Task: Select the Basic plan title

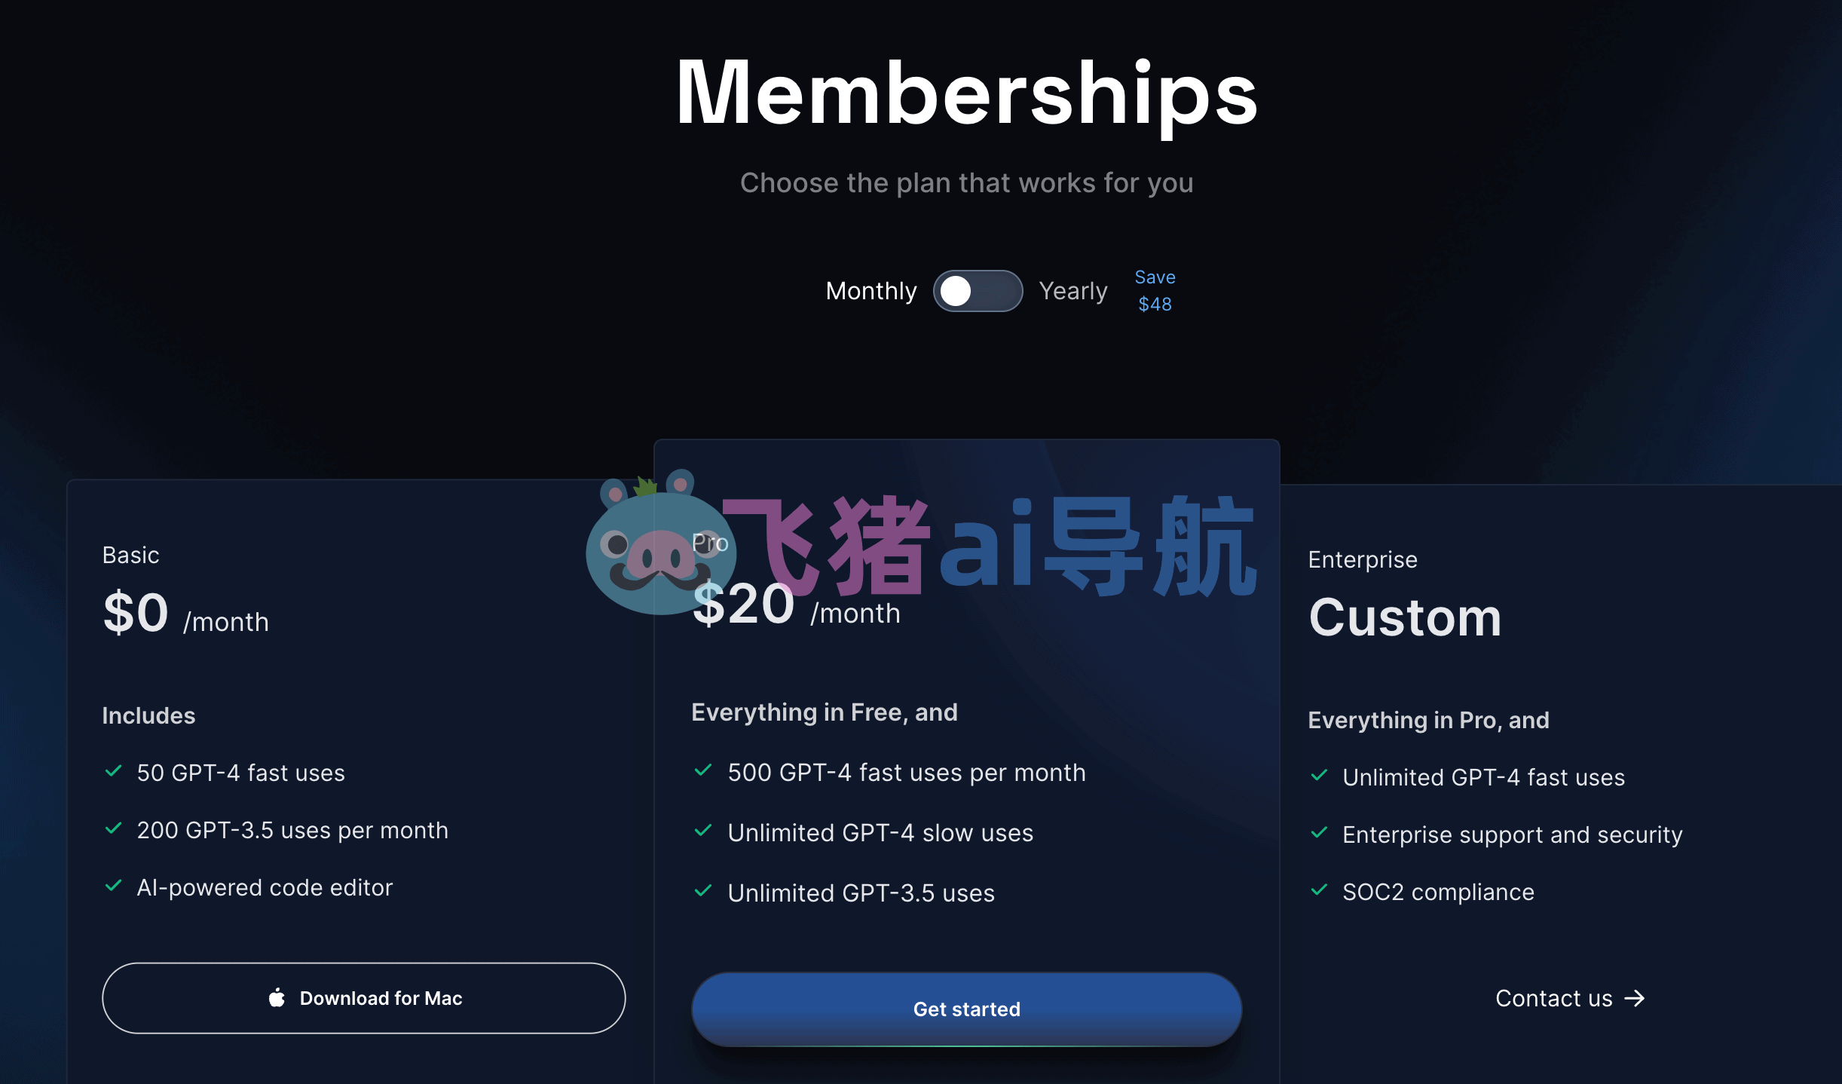Action: point(131,556)
